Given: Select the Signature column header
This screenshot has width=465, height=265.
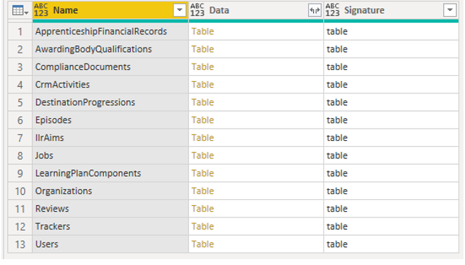Looking at the screenshot, I should tap(391, 10).
